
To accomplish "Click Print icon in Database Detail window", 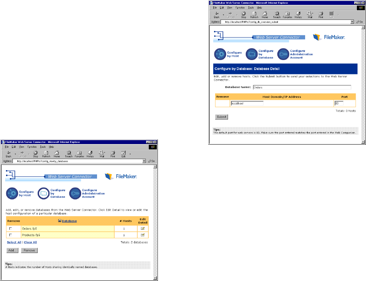I will [321, 15].
